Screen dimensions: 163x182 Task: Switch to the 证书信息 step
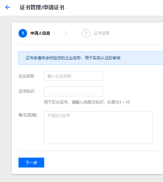click(x=102, y=33)
